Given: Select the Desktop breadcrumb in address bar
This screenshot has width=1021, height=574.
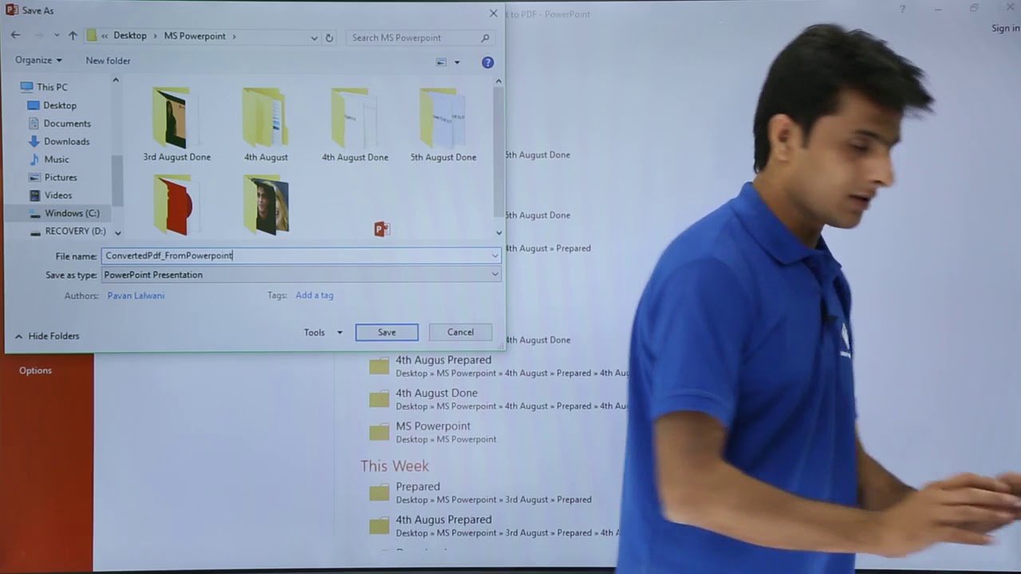Looking at the screenshot, I should coord(130,36).
